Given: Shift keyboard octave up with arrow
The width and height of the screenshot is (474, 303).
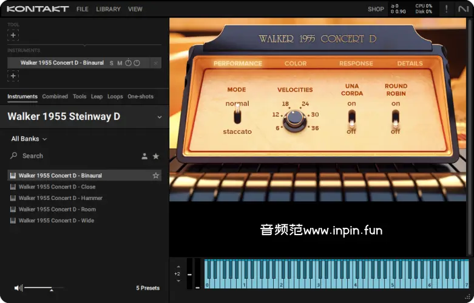Looking at the screenshot, I should tap(178, 267).
